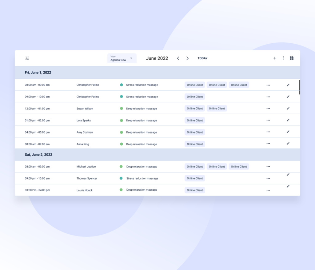Screen dimensions: 315x270
Task: Click Deep relaxation massage in Anna King row
Action: point(142,144)
